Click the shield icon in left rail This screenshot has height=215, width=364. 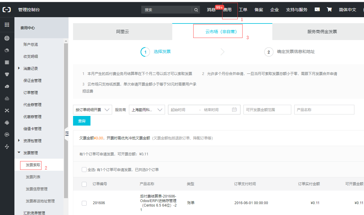tap(7, 74)
